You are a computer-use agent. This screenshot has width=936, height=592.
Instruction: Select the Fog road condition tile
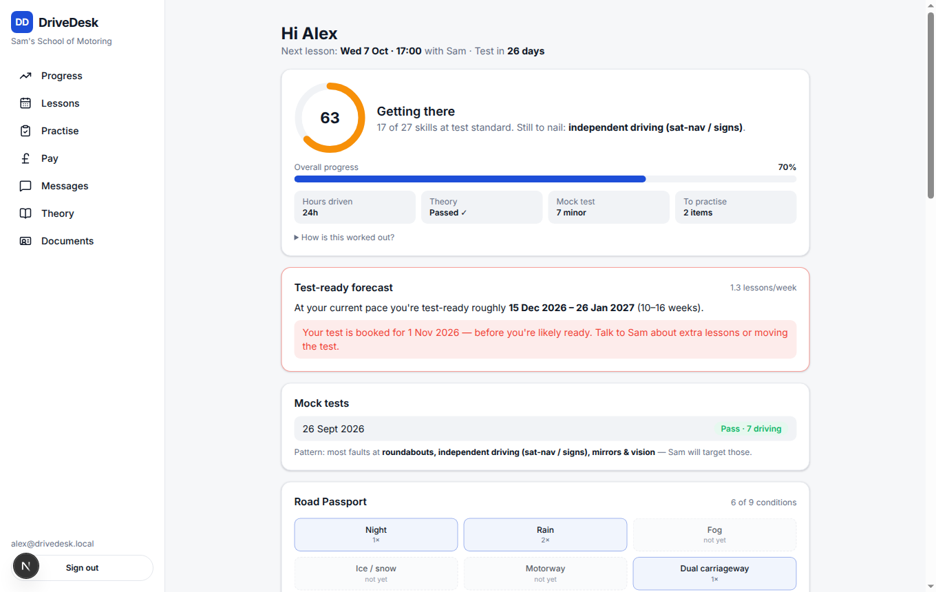pyautogui.click(x=714, y=535)
